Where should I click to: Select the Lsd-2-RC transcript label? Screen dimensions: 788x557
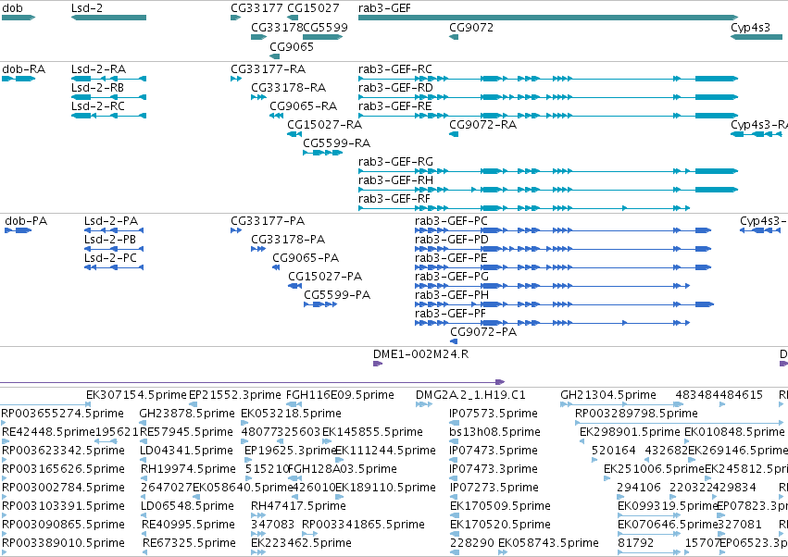[x=98, y=106]
